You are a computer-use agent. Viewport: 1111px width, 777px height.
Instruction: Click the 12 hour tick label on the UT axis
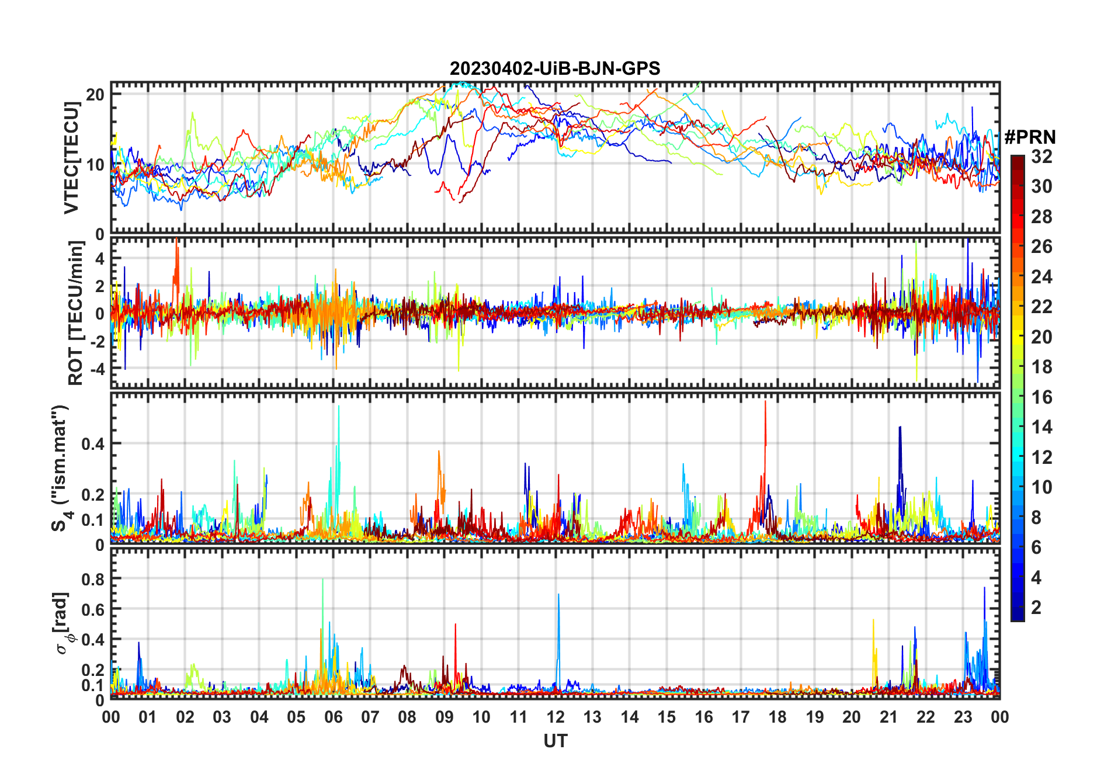[555, 717]
